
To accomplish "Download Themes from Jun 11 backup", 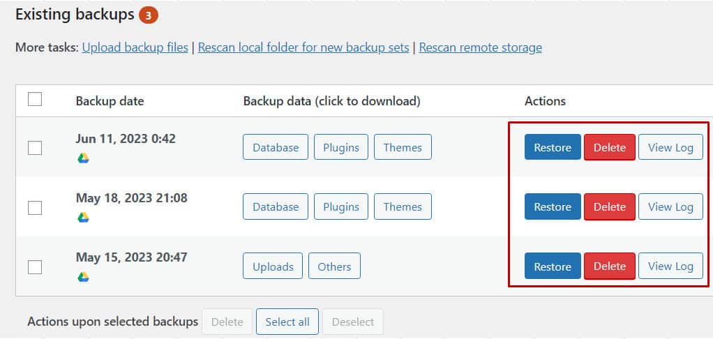I will pos(403,147).
